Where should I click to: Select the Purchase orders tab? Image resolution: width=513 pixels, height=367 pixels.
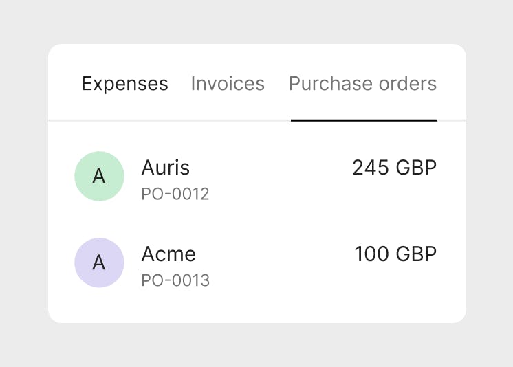tap(362, 84)
